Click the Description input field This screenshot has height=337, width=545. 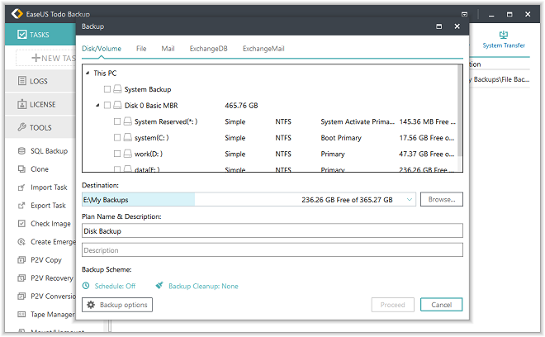(272, 250)
